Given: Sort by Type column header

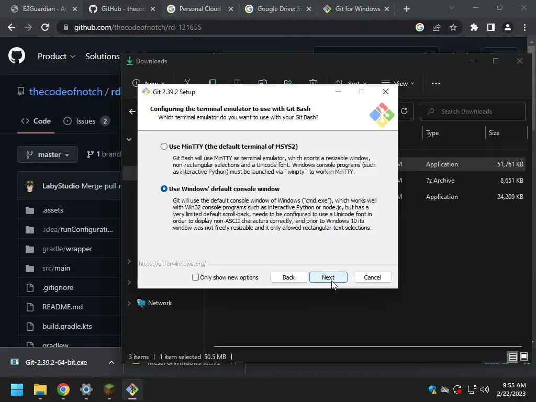Looking at the screenshot, I should coord(432,133).
